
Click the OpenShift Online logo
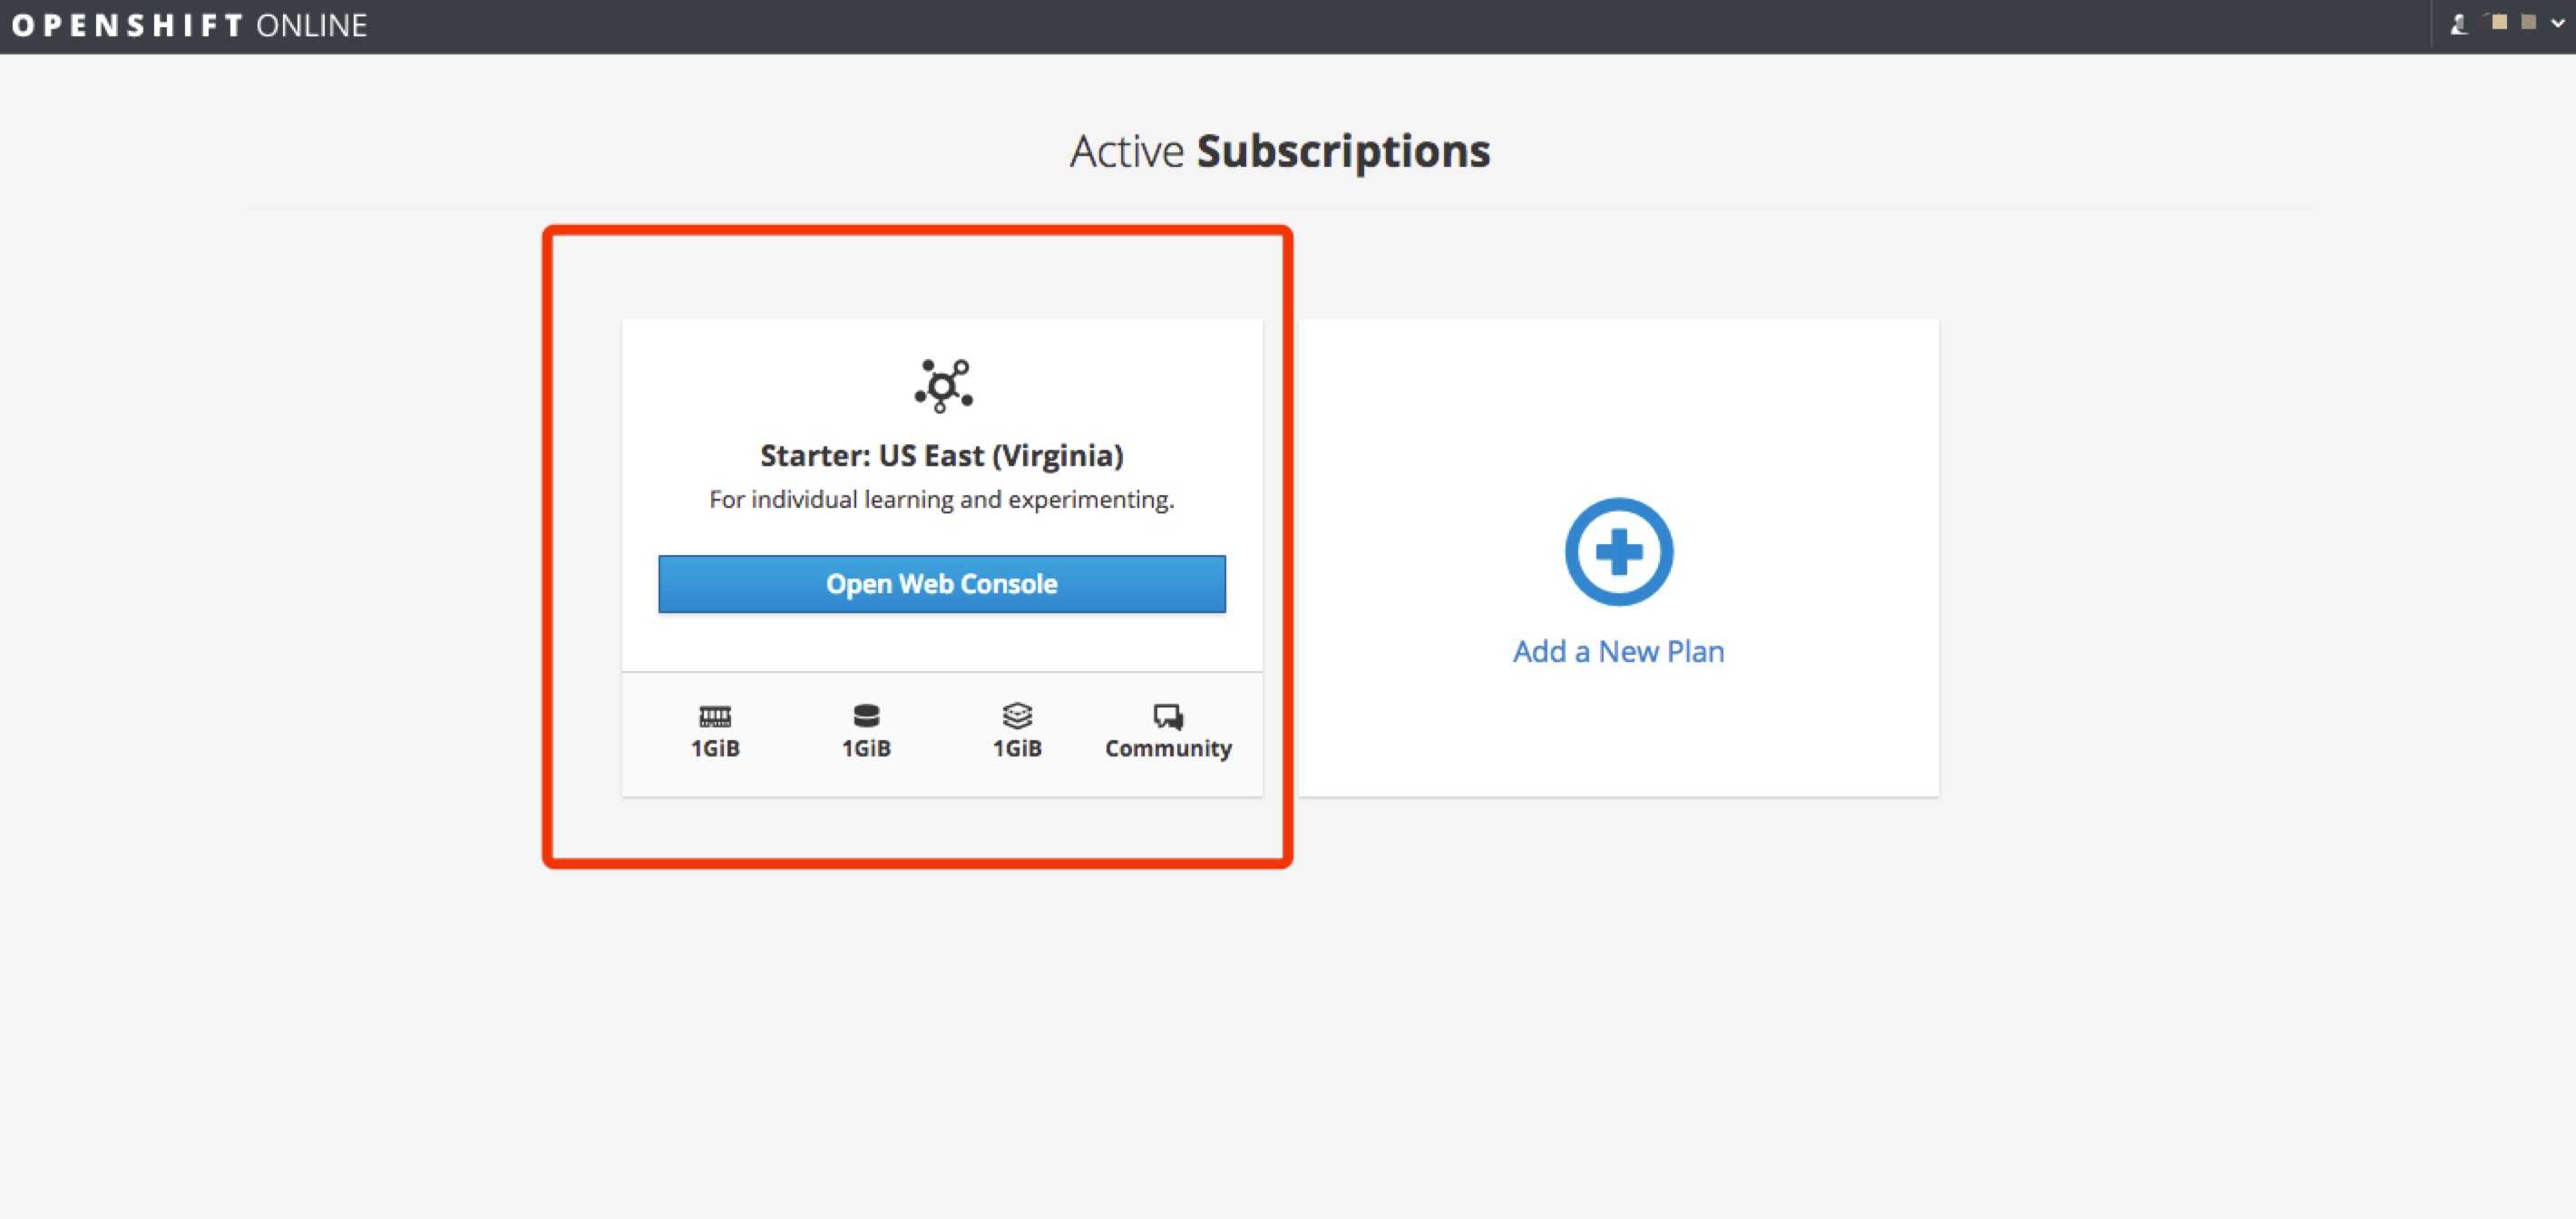tap(189, 25)
